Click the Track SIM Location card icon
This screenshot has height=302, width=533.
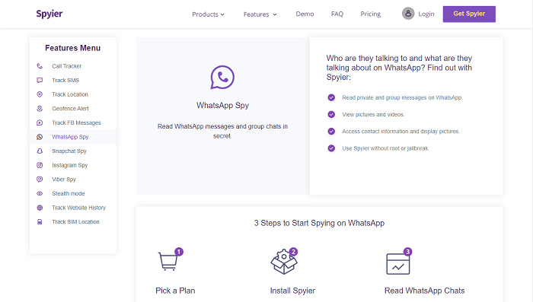tap(40, 222)
